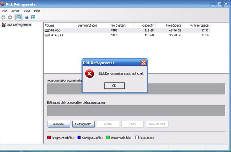The height and width of the screenshot is (152, 231).
Task: Click 116 GB capacity in XP2 row
Action: (x=149, y=31)
